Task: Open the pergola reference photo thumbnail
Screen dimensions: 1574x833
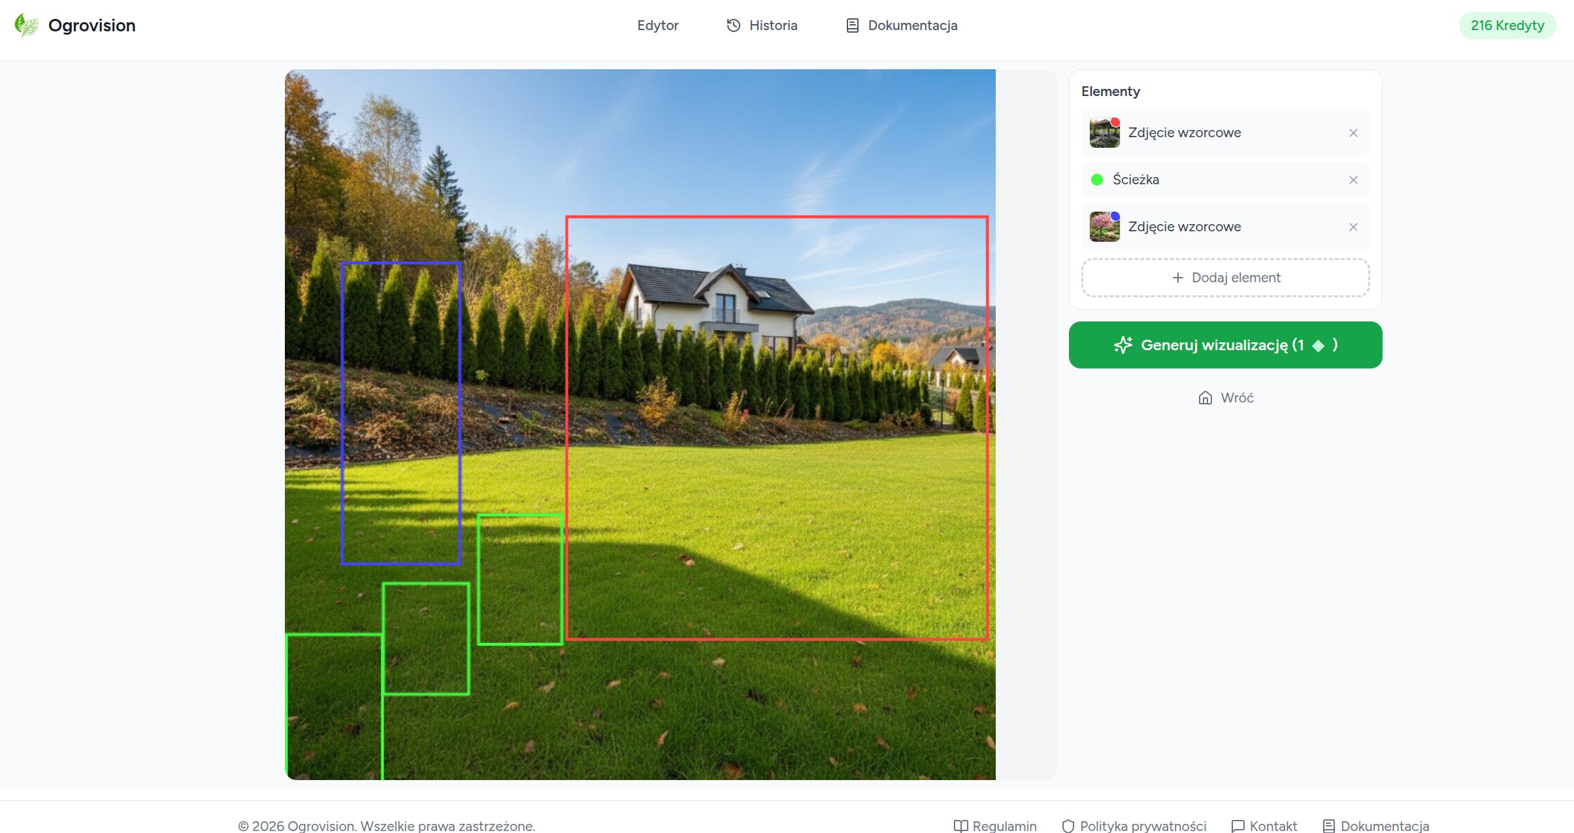Action: [x=1104, y=133]
